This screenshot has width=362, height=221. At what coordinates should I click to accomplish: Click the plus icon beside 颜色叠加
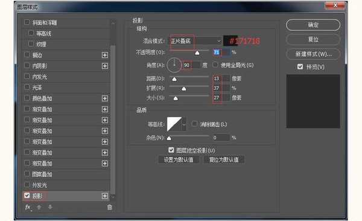[105, 98]
